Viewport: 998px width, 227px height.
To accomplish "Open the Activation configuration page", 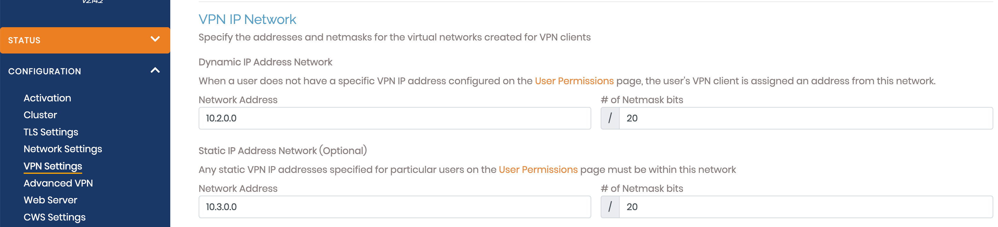I will 47,98.
